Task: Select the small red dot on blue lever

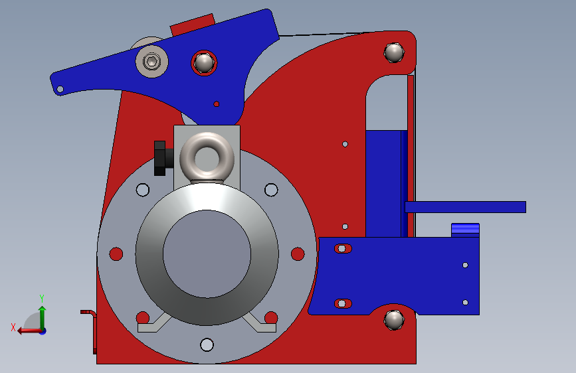Action: pyautogui.click(x=217, y=104)
